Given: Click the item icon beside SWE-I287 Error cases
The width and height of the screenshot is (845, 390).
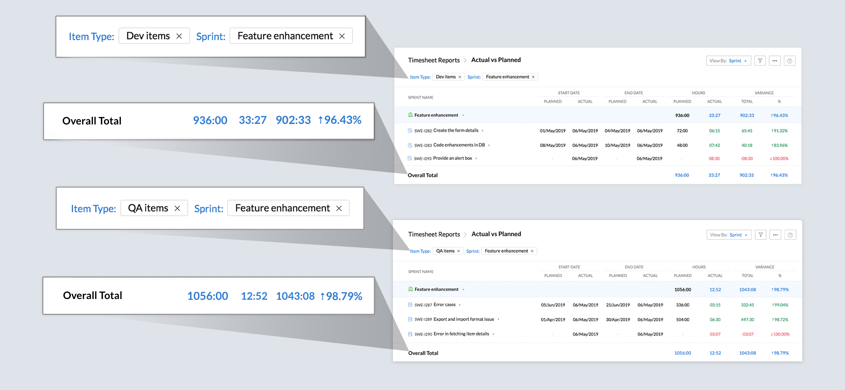Looking at the screenshot, I should point(410,305).
